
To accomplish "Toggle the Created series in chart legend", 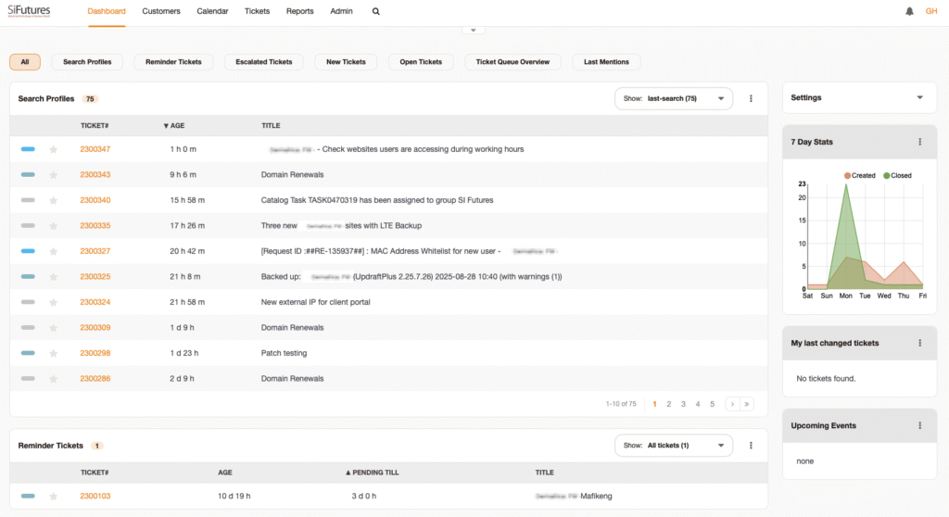I will coord(859,175).
